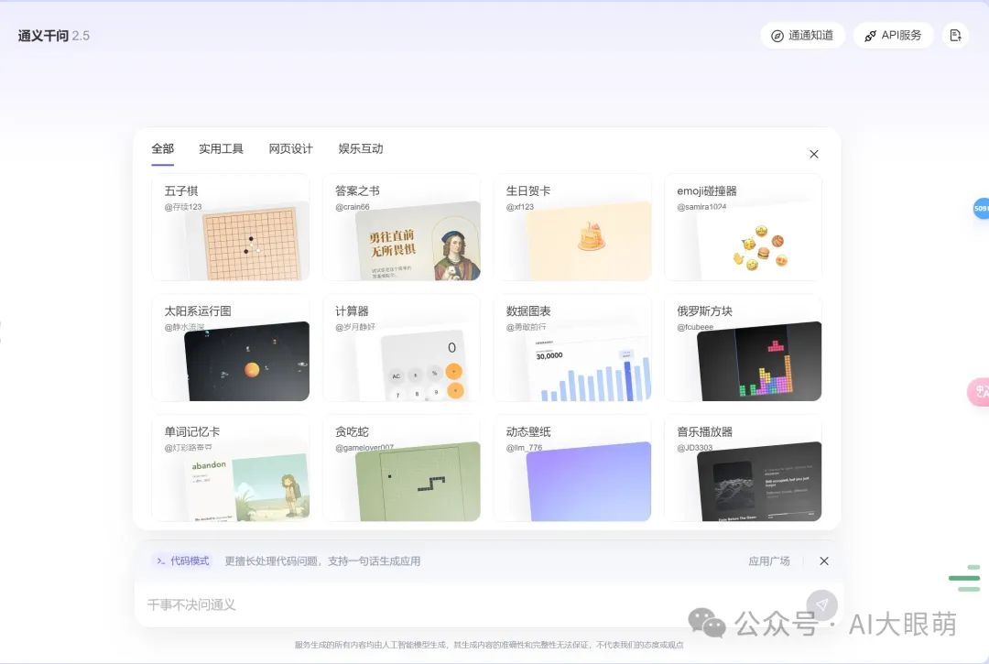Viewport: 989px width, 664px height.
Task: Open the API服务 button
Action: [893, 36]
